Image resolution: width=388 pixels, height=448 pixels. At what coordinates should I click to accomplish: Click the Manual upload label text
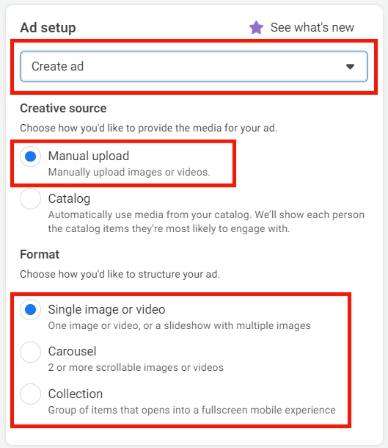tap(89, 156)
